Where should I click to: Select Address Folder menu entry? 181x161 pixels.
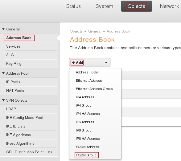(87, 72)
